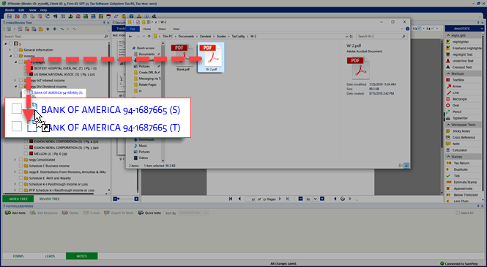Switch to the Leads tab

coord(50,256)
